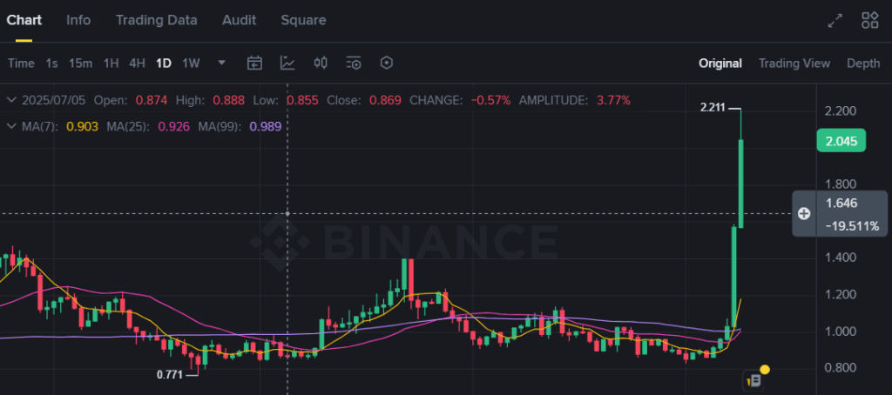The height and width of the screenshot is (395, 892).
Task: Click the candlestick chart style icon
Action: coord(321,63)
